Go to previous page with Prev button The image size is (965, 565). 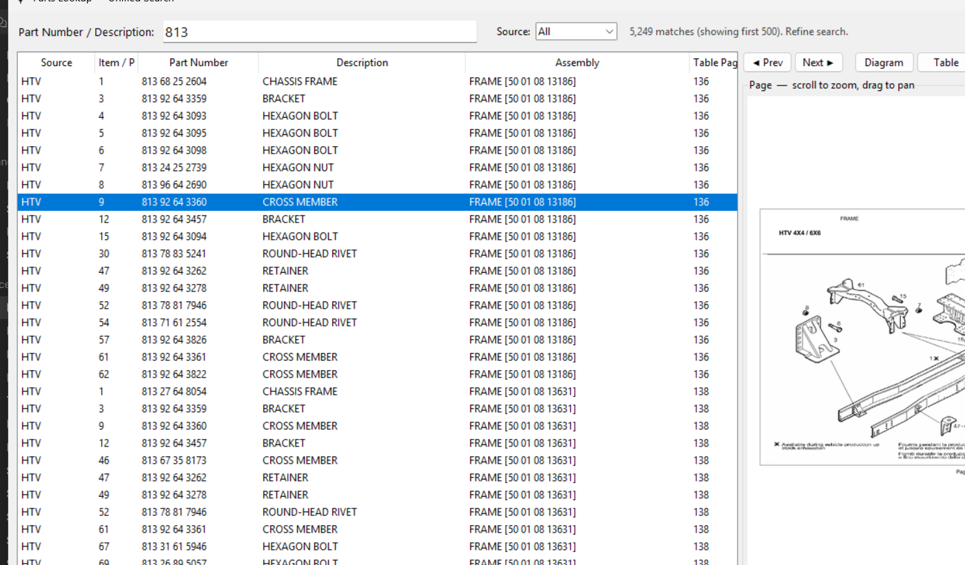767,63
